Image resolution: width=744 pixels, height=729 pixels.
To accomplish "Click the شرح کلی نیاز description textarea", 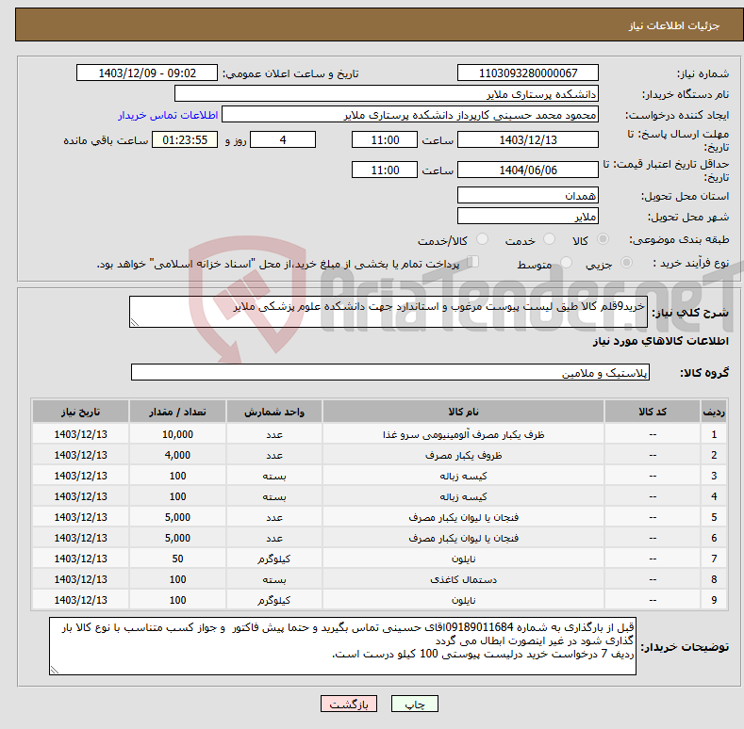I will (389, 312).
